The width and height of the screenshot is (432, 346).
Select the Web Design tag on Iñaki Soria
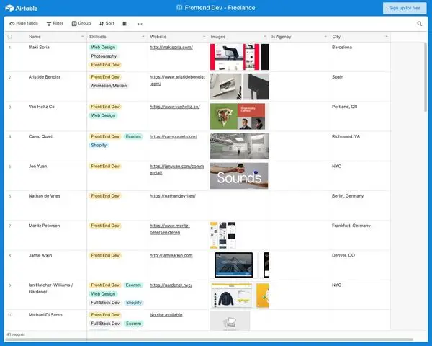click(x=103, y=47)
